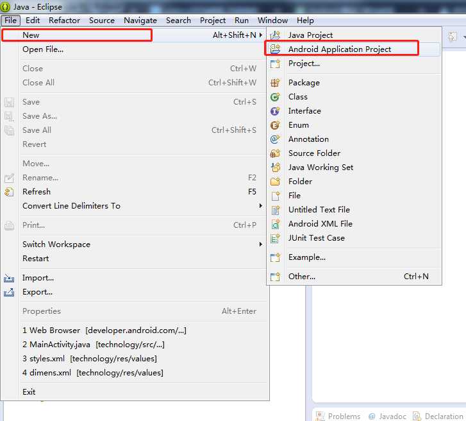Expand Convert Line Delimiters To submenu arrow

[x=261, y=205]
